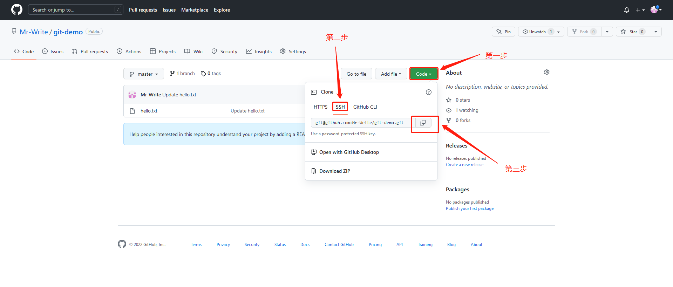Viewport: 673px width, 287px height.
Task: View the 1 branch link
Action: point(182,74)
